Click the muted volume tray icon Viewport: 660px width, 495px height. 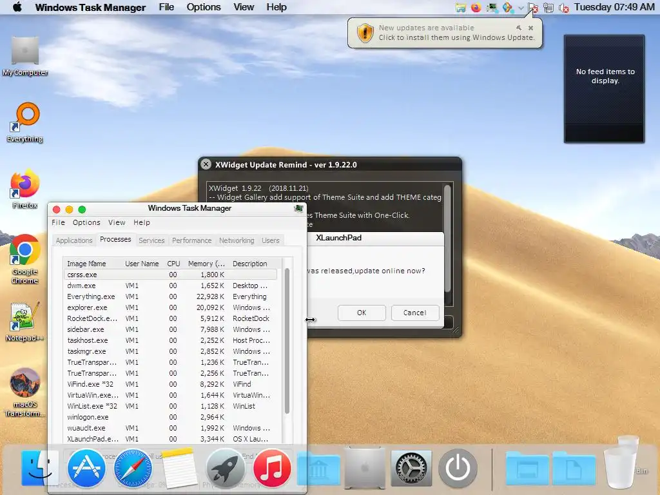[x=563, y=8]
